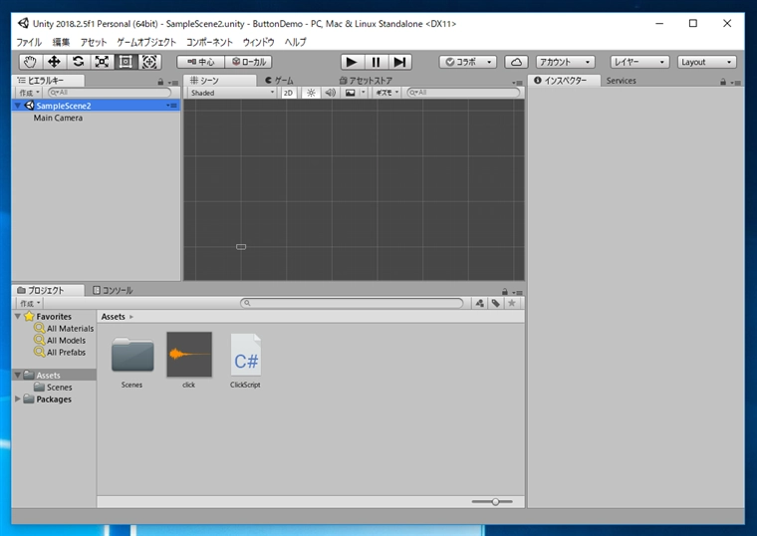
Task: Select the Hand tool in the toolbar
Action: pyautogui.click(x=30, y=62)
